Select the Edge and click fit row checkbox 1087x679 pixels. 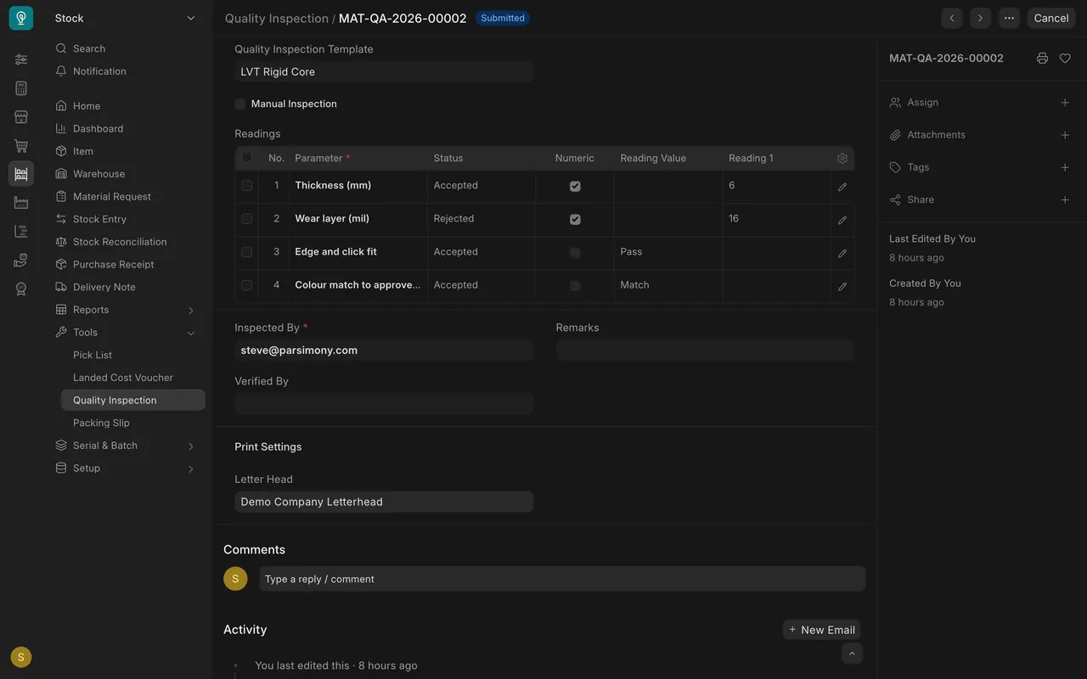246,252
